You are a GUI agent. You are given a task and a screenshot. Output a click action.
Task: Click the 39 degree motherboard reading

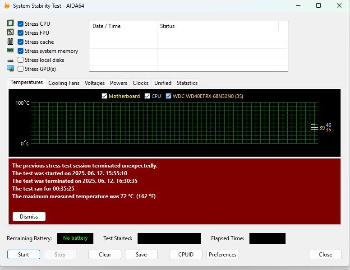pos(322,128)
